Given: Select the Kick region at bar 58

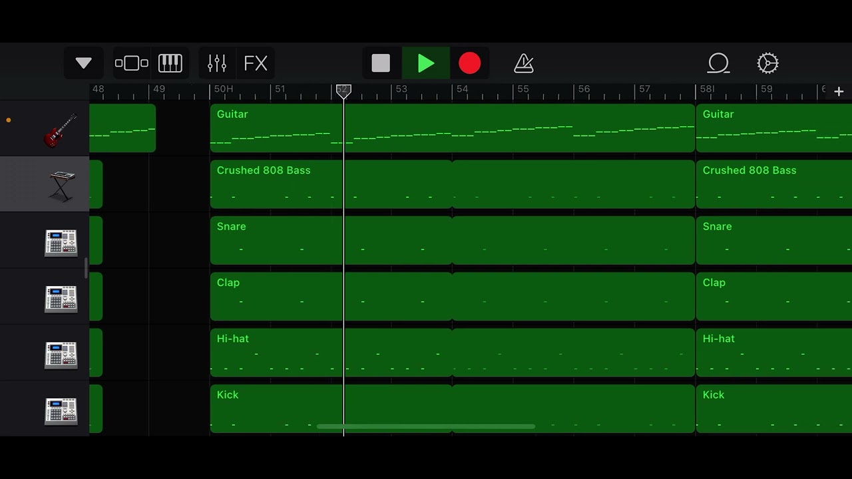Looking at the screenshot, I should (773, 409).
